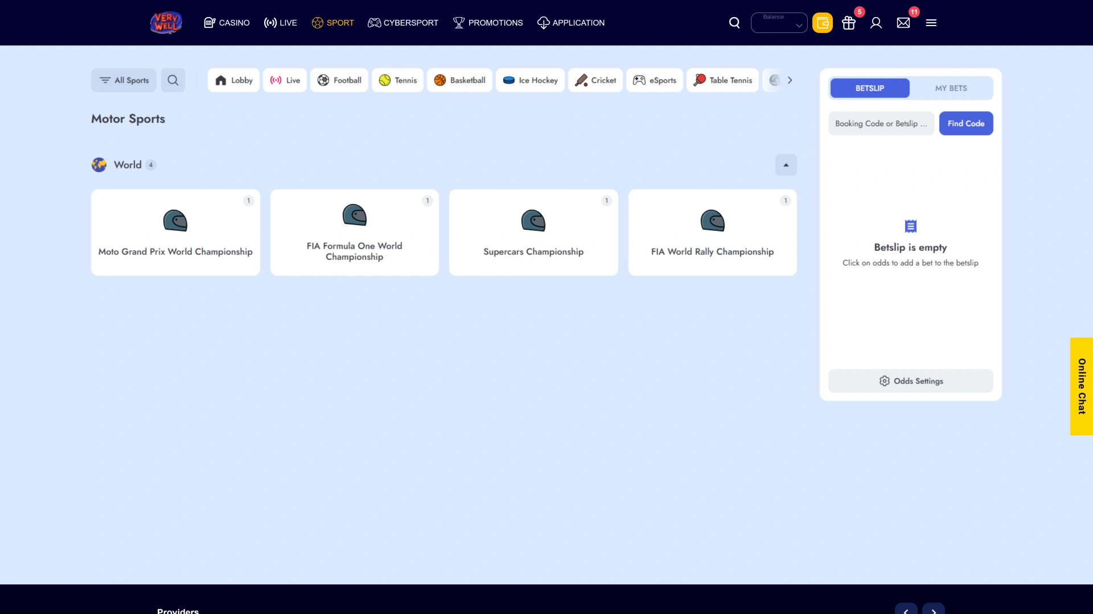Select the Lobby sport chip
Image resolution: width=1093 pixels, height=614 pixels.
click(x=234, y=80)
